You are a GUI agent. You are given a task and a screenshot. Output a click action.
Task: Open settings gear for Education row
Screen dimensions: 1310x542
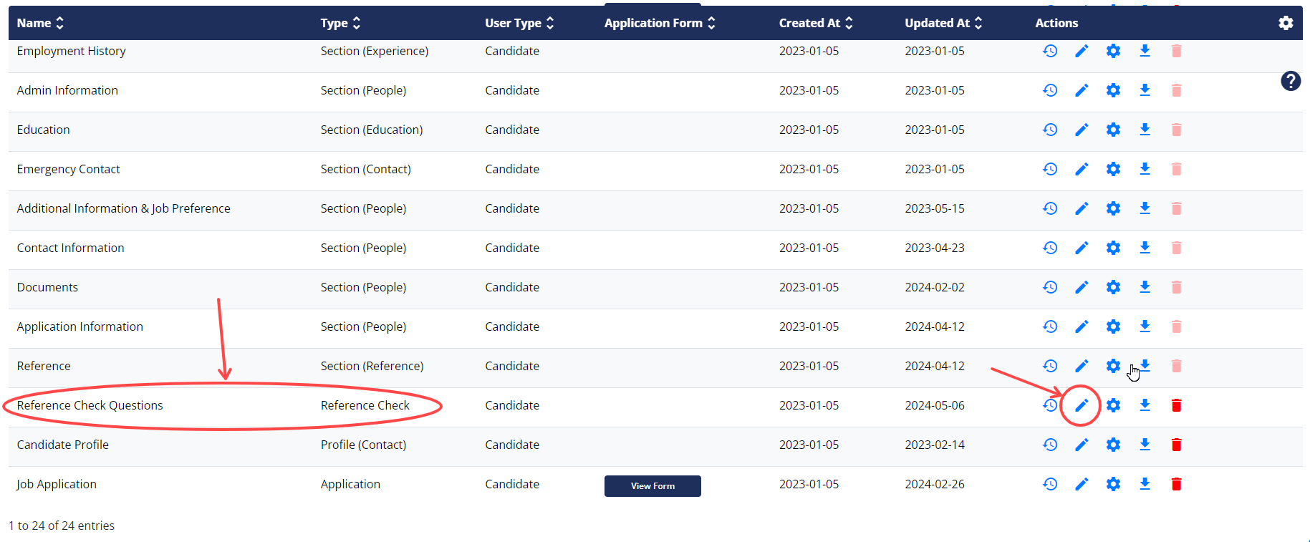click(x=1113, y=130)
